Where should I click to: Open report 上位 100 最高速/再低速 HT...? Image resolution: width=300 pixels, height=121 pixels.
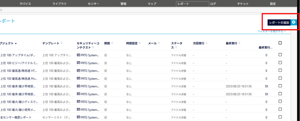click(x=18, y=71)
